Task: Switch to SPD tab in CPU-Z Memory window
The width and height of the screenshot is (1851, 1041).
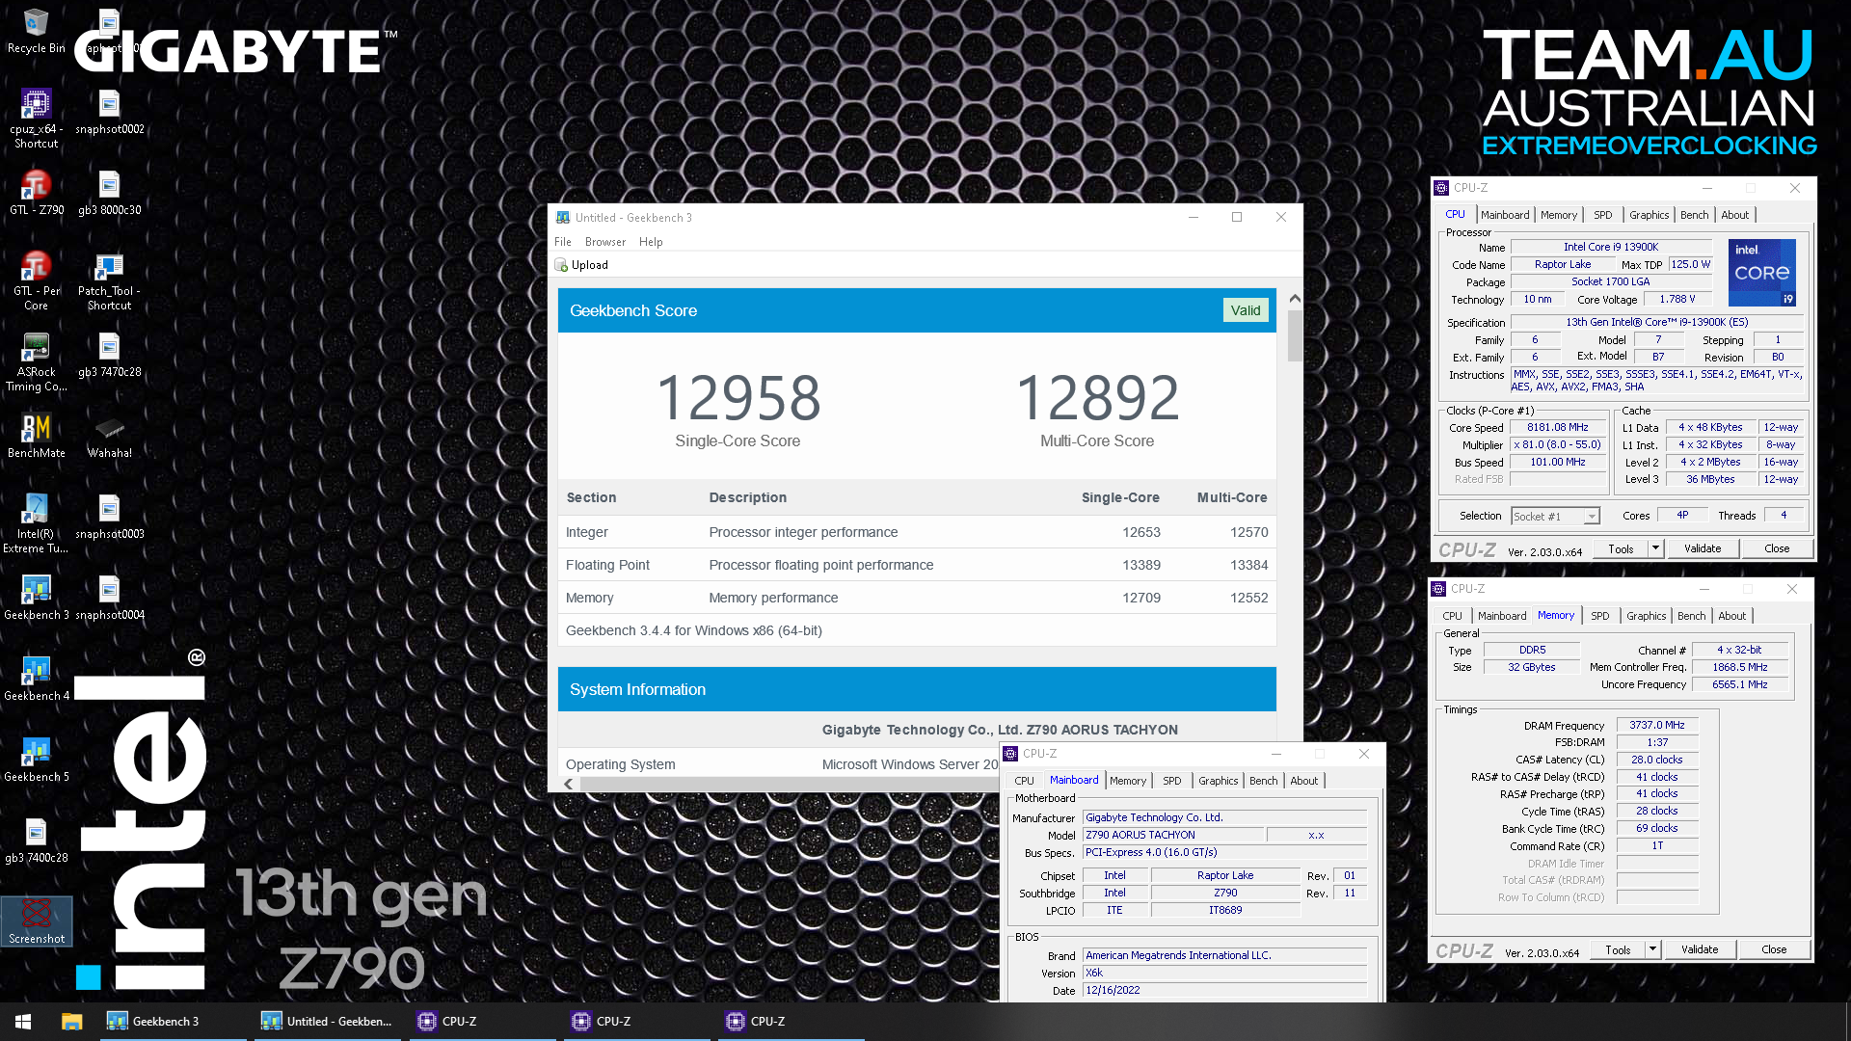Action: click(x=1599, y=616)
